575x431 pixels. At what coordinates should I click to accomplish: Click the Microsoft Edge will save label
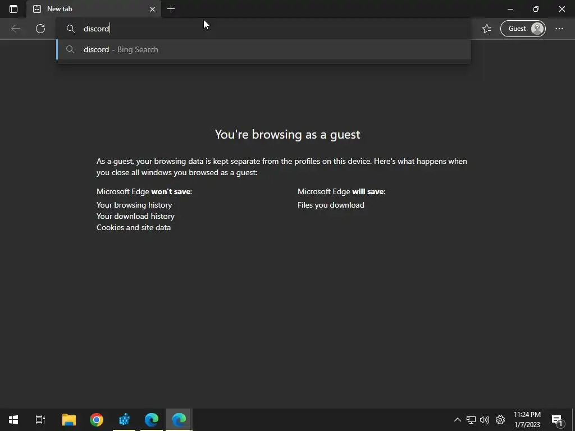point(341,192)
